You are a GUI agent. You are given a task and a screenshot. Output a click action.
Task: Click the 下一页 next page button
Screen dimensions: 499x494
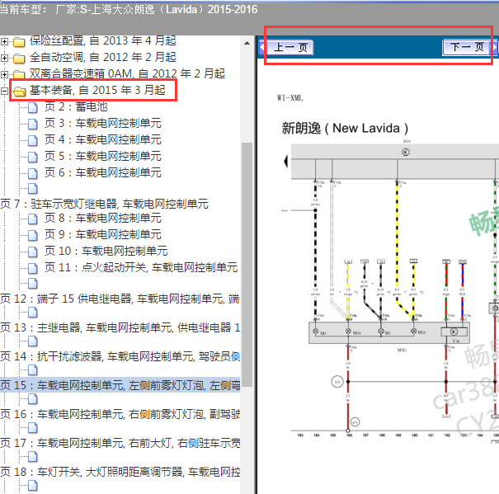tap(467, 48)
